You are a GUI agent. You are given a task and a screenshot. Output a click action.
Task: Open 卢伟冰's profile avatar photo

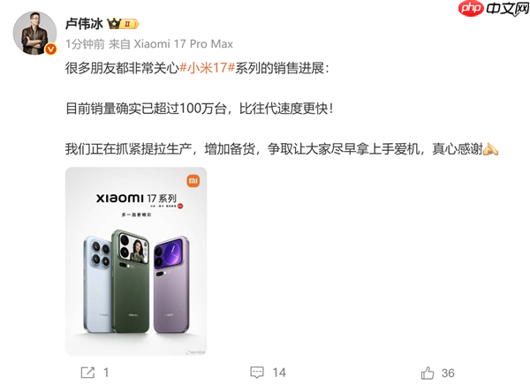point(34,33)
